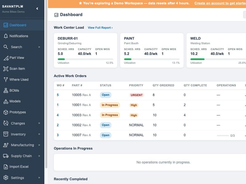
Task: Click the Notifications bell icon
Action: click(x=6, y=36)
